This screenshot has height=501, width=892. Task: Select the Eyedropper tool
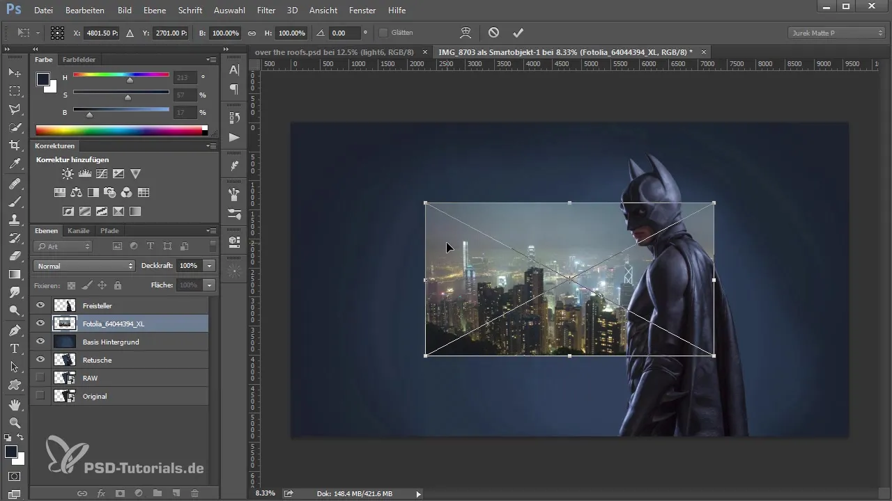click(x=15, y=164)
